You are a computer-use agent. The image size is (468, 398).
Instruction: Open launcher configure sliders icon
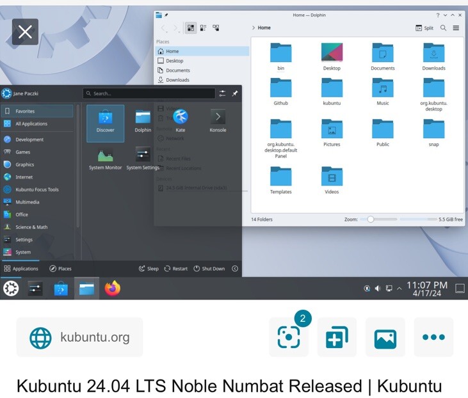222,93
